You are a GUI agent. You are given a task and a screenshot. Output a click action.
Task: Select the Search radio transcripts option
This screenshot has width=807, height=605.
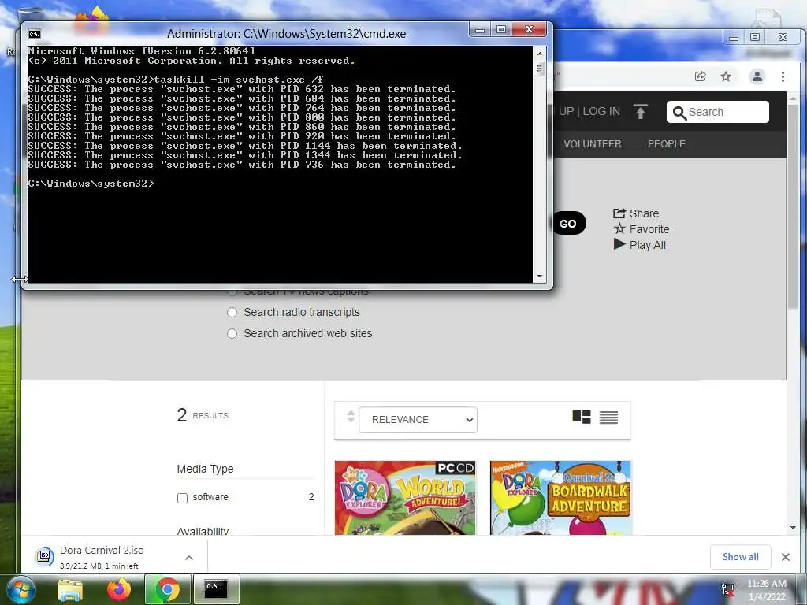click(232, 312)
